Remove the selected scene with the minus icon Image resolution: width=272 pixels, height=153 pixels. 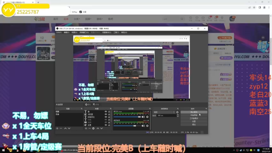coord(61,129)
